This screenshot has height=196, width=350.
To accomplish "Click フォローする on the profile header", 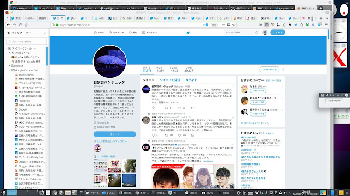I will pyautogui.click(x=270, y=69).
